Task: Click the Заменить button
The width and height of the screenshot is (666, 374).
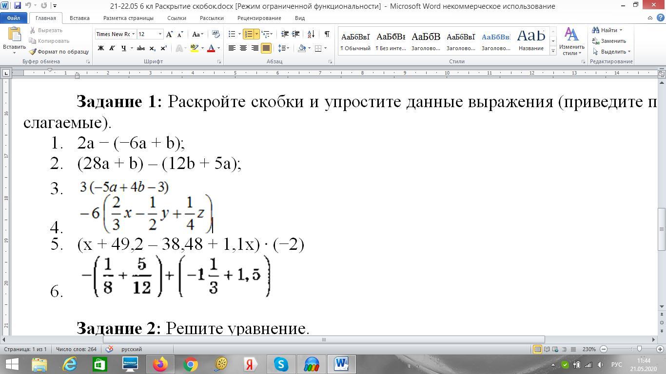Action: pyautogui.click(x=609, y=41)
